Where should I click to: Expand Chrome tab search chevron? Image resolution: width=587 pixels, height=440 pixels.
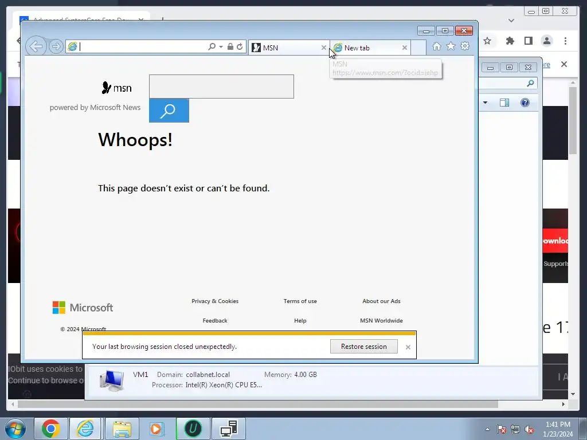tap(511, 21)
